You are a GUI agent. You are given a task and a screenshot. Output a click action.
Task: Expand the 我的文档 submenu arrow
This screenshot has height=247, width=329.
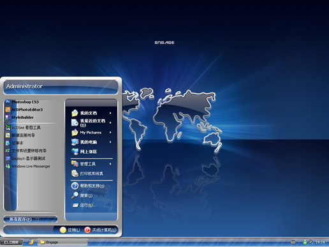pos(110,113)
